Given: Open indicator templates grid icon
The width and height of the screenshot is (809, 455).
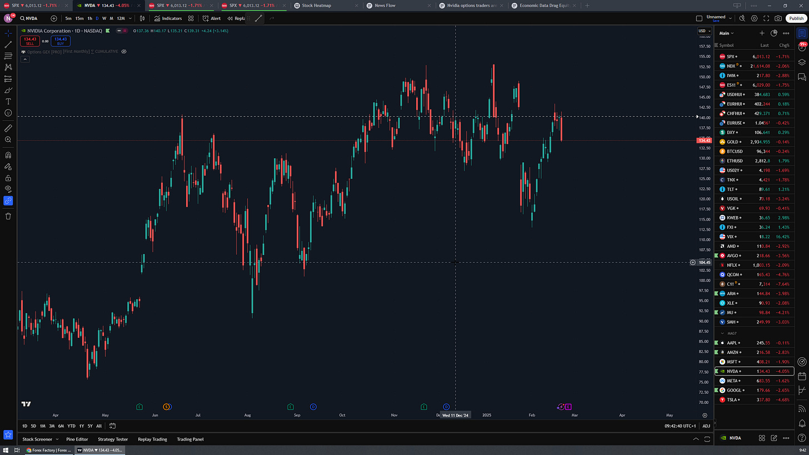Looking at the screenshot, I should (x=191, y=18).
